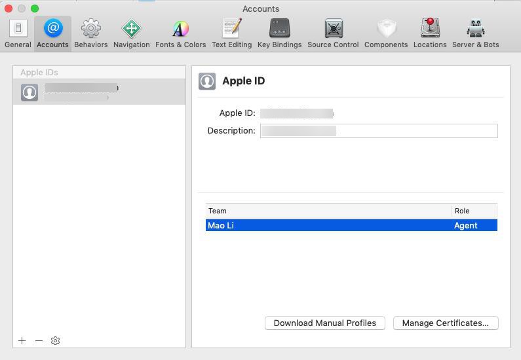Viewport: 521px width, 360px height.
Task: Open Source Control preferences
Action: [333, 33]
